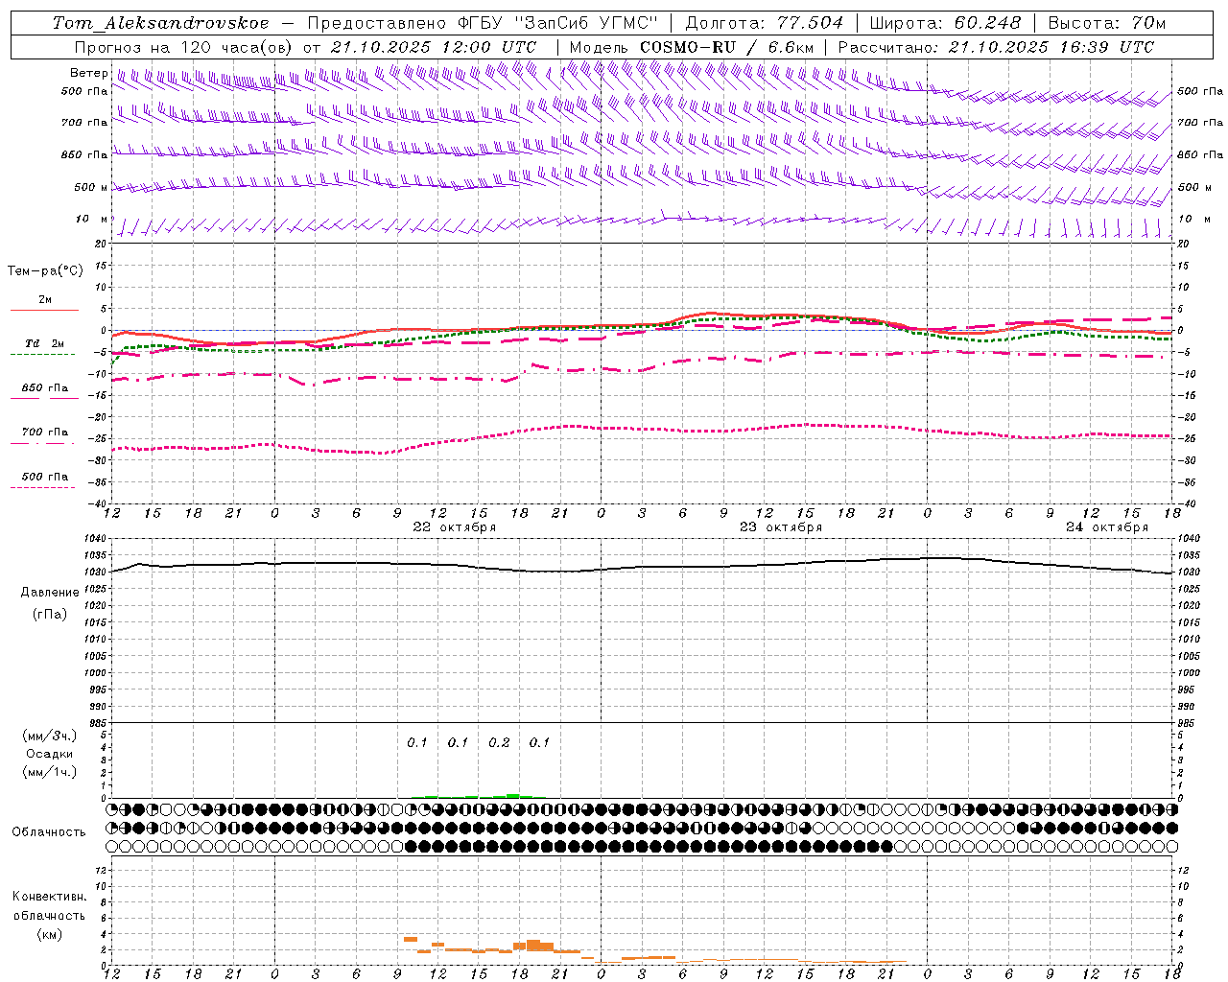The image size is (1228, 982).
Task: Click the Давление pressure panel label
Action: pos(50,593)
